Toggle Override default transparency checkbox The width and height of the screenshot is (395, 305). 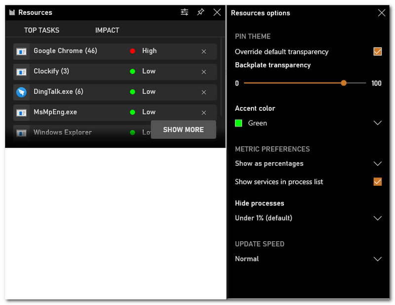tap(378, 51)
